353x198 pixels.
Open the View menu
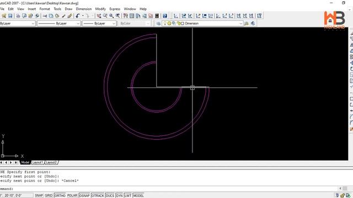coord(21,9)
